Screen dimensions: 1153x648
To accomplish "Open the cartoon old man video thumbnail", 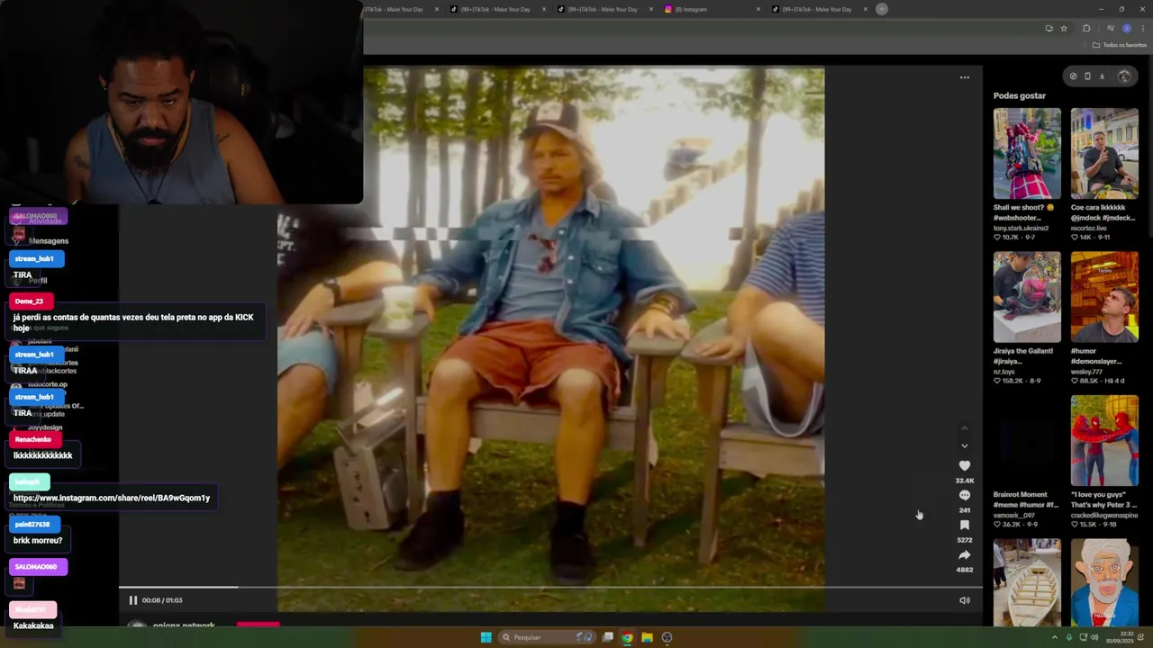I will click(1104, 581).
